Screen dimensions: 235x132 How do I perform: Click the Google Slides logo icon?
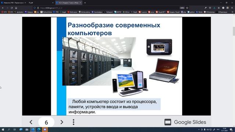click(x=168, y=122)
